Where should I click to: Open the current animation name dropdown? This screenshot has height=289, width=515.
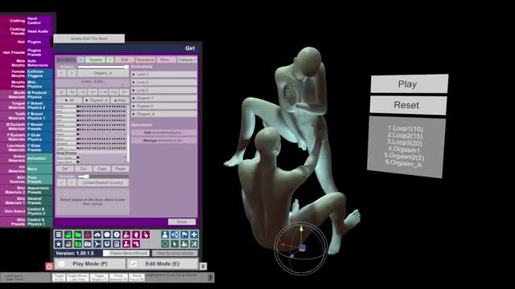click(x=103, y=73)
